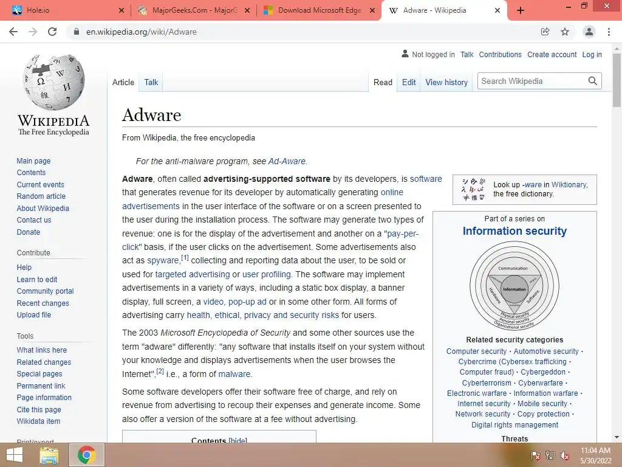622x467 pixels.
Task: Open the Windows Start button
Action: (15, 455)
